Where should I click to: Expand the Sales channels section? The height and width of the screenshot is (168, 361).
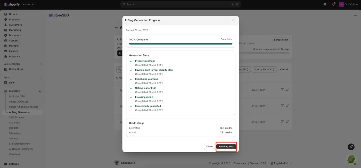point(41,64)
